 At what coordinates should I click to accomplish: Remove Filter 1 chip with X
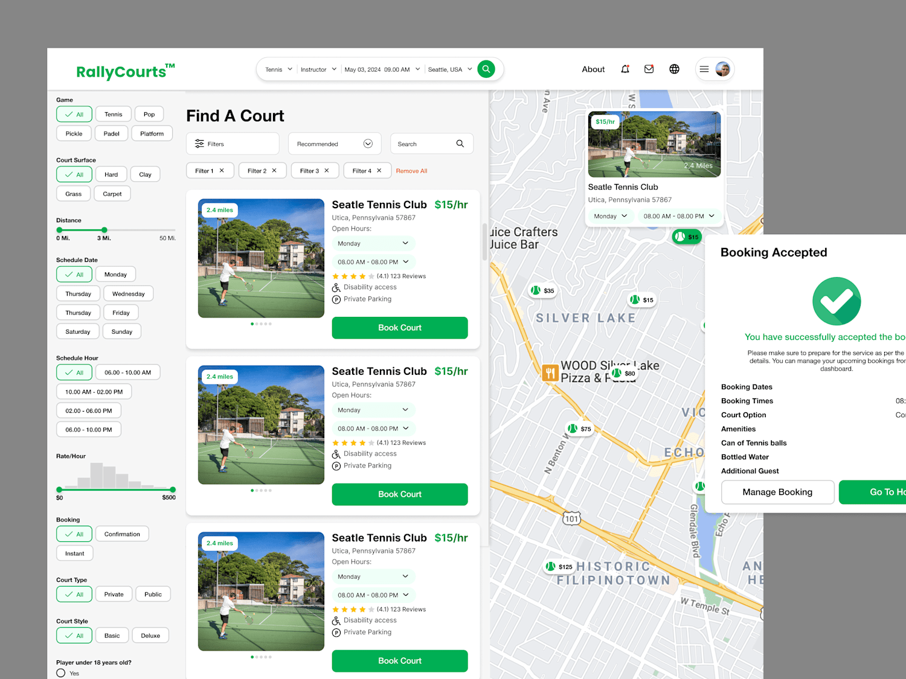222,171
